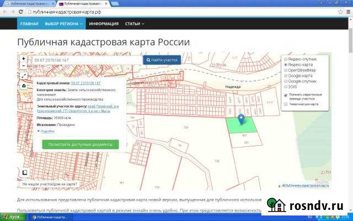Go to the ГЛАВНАЯ page
353x221 pixels.
click(x=29, y=24)
